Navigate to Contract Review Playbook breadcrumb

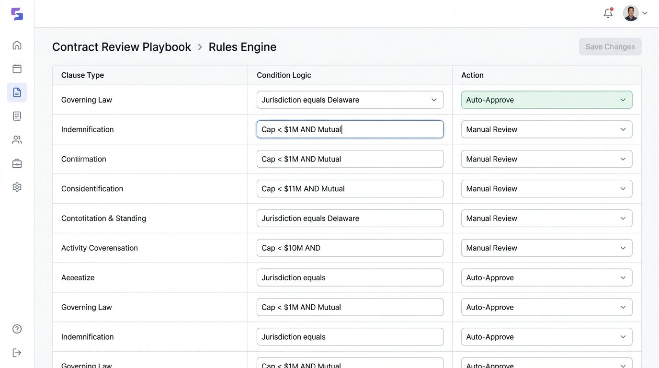pyautogui.click(x=121, y=46)
